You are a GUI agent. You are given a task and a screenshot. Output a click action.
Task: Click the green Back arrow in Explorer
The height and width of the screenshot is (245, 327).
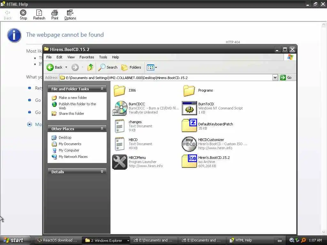50,67
